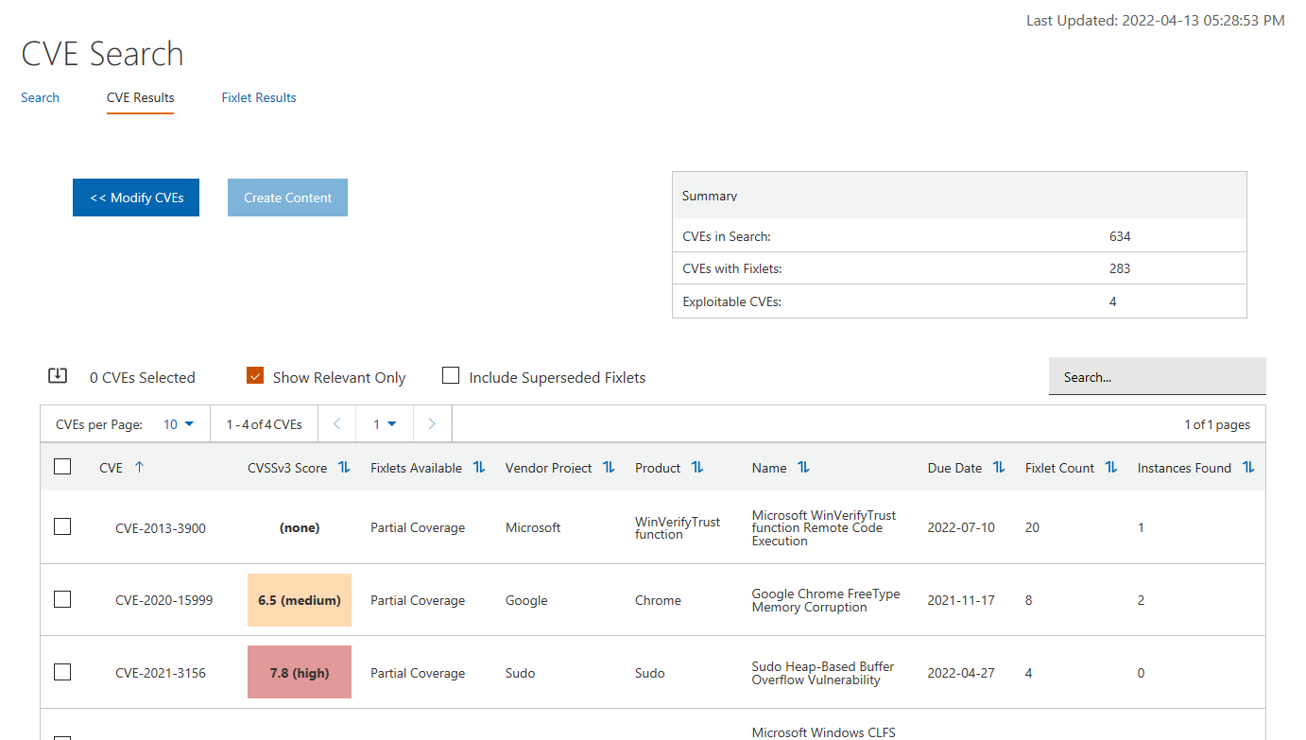
Task: Sort by Fixlet Count icon
Action: point(1111,467)
